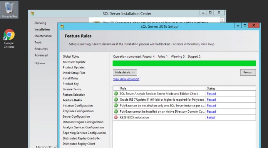Open Failed status for KB2919355 Installation
Viewport: 268px width, 148px height.
click(211, 118)
